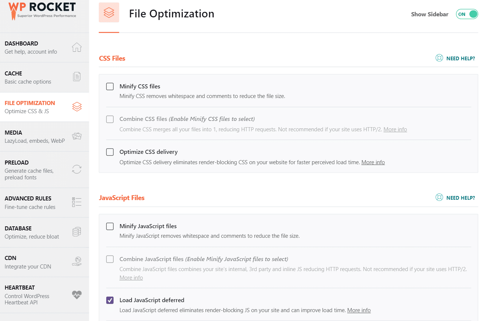Click the CDN globe icon
Screen dimensions: 479x321
pos(77,261)
